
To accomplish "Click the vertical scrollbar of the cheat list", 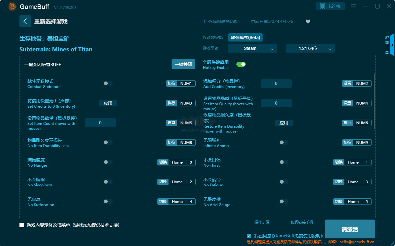I will (x=375, y=101).
